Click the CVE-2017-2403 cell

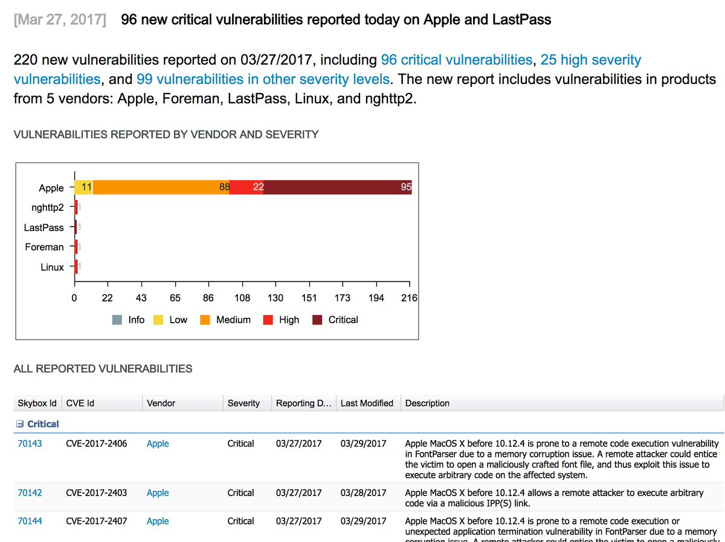click(x=97, y=492)
